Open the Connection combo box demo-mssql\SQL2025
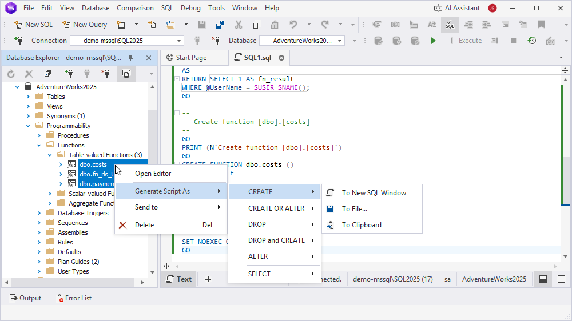572x321 pixels. (x=127, y=41)
